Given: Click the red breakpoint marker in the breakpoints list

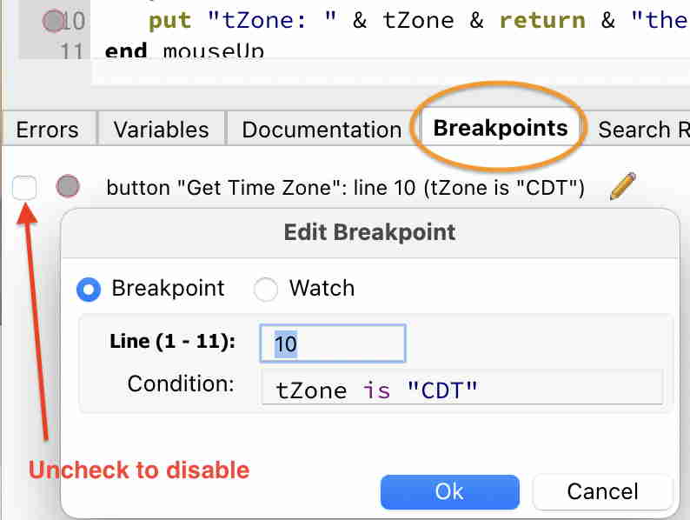Looking at the screenshot, I should (x=68, y=186).
